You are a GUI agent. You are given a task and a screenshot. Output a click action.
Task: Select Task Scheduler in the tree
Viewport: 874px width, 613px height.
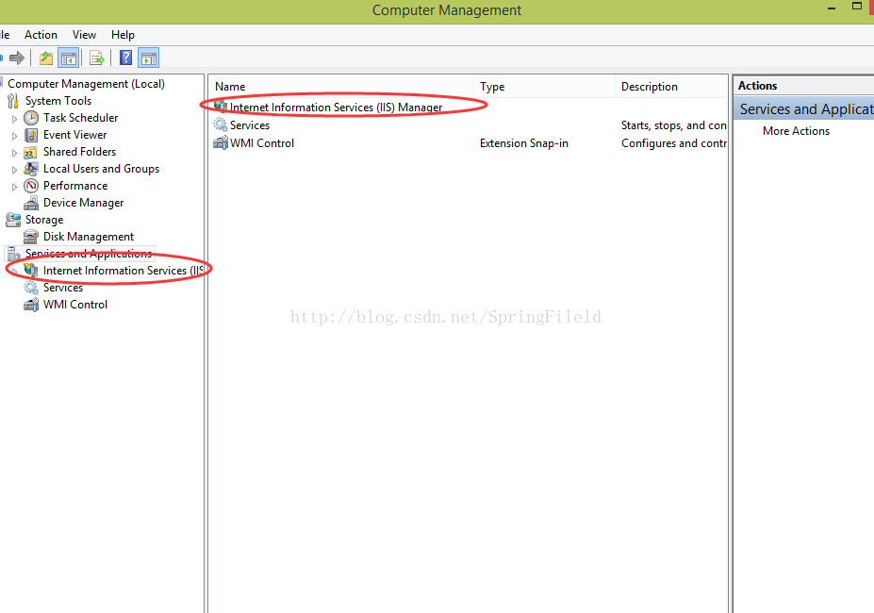point(81,118)
